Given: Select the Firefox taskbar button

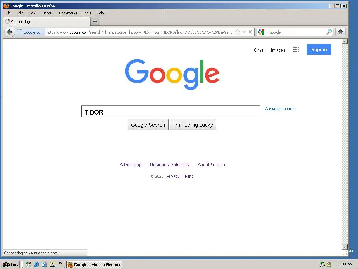Looking at the screenshot, I should point(94,265).
